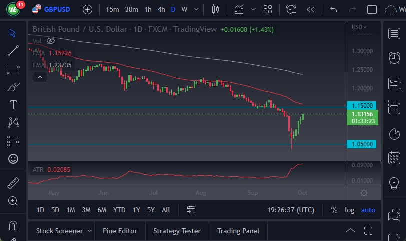This screenshot has height=241, width=406.
Task: Open the emoji icons tool
Action: tap(13, 159)
